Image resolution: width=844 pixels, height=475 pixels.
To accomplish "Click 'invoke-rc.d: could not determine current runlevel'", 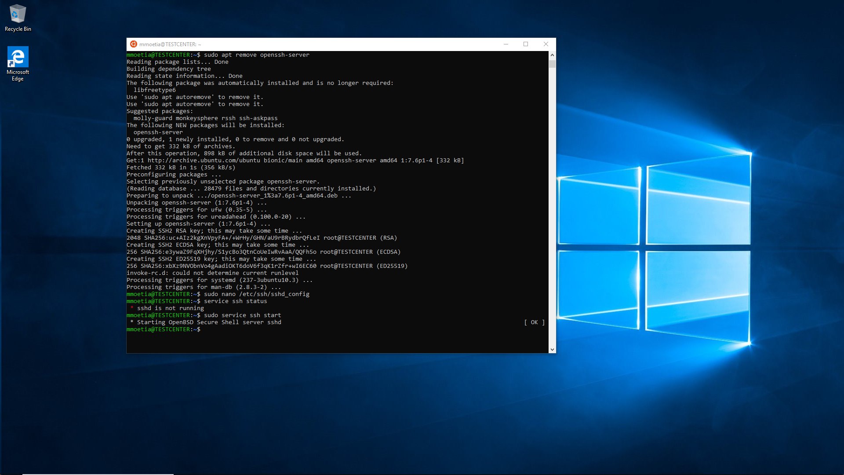I will [213, 273].
